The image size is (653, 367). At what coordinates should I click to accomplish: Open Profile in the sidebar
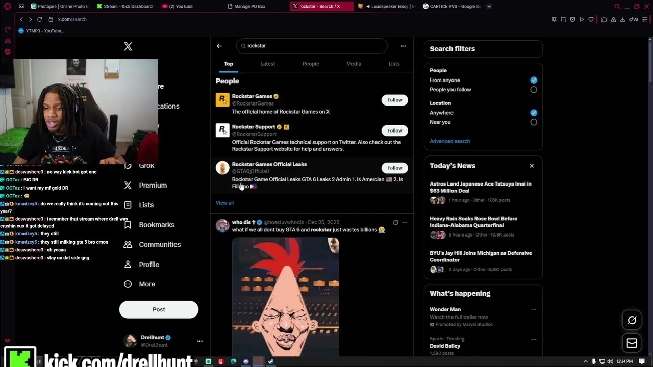141,265
